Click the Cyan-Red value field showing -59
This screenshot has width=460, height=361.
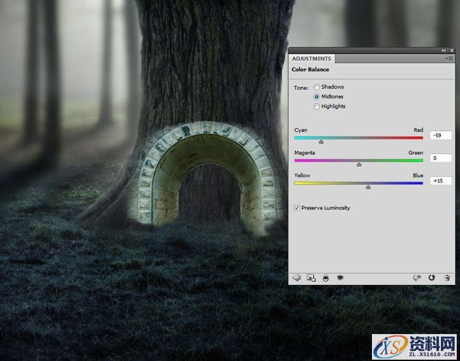coord(440,135)
